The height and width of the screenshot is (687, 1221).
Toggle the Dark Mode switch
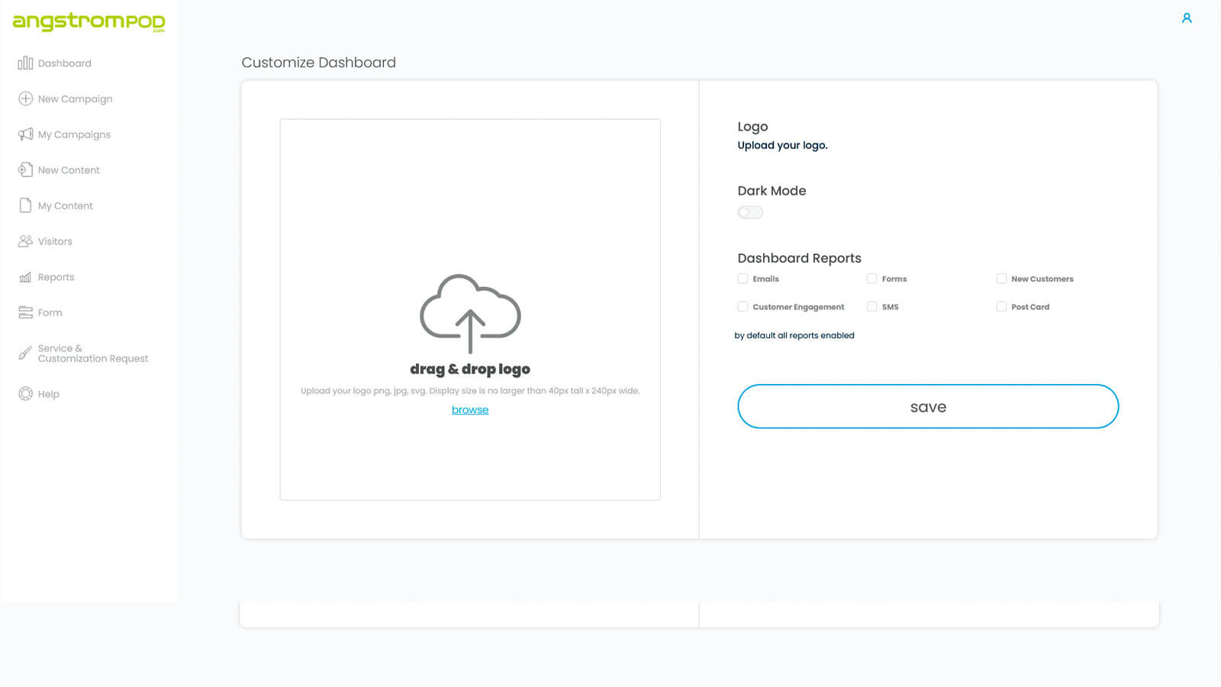[x=749, y=212]
